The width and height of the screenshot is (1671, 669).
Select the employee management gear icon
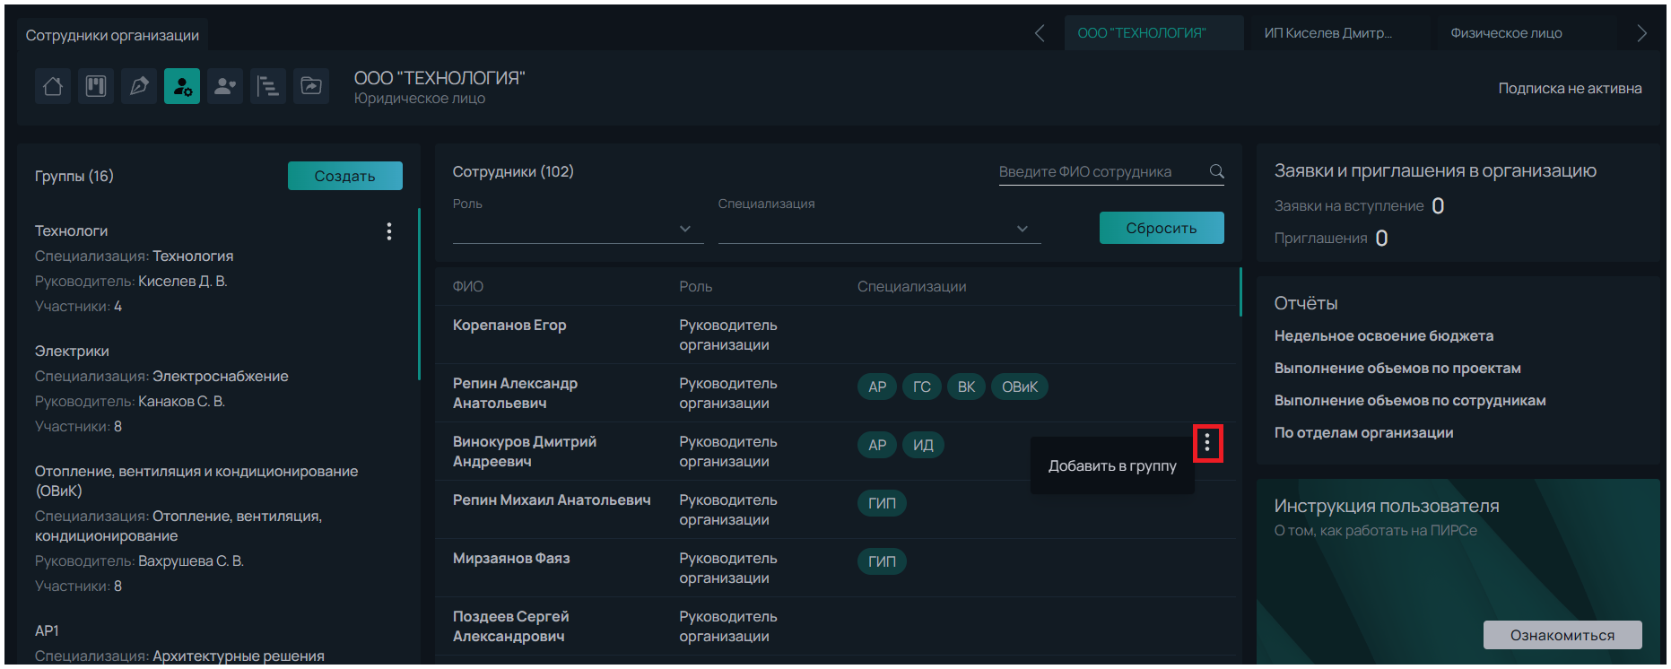(182, 86)
